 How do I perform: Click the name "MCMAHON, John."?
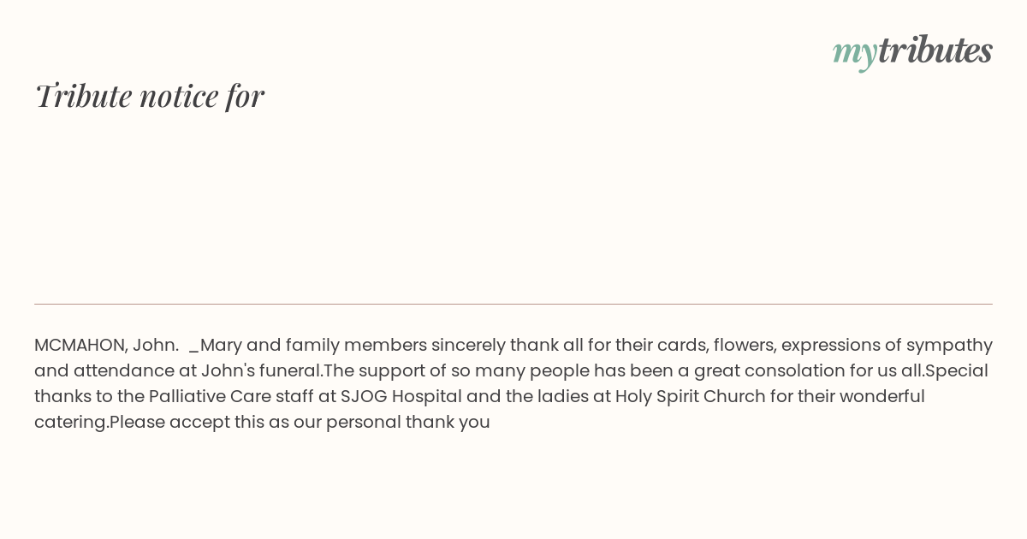click(x=107, y=345)
